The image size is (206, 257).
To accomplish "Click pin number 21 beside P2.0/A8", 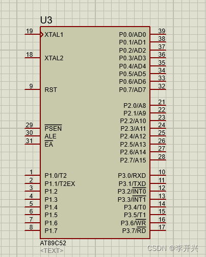I will pos(162,102).
